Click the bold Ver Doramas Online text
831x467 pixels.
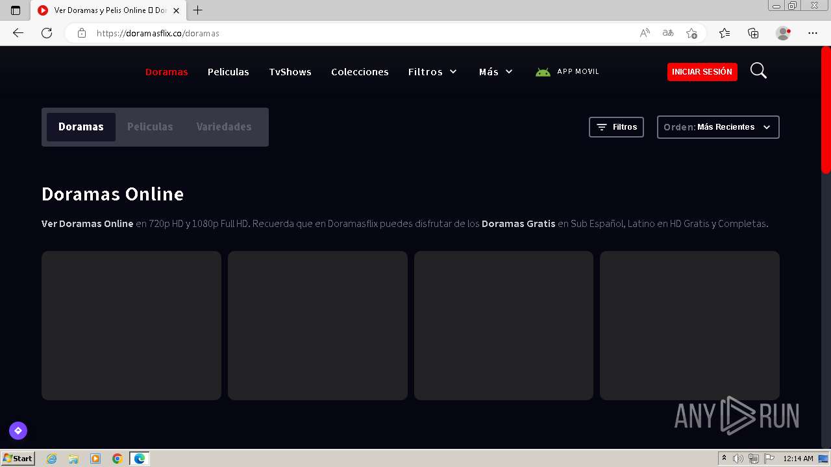88,224
